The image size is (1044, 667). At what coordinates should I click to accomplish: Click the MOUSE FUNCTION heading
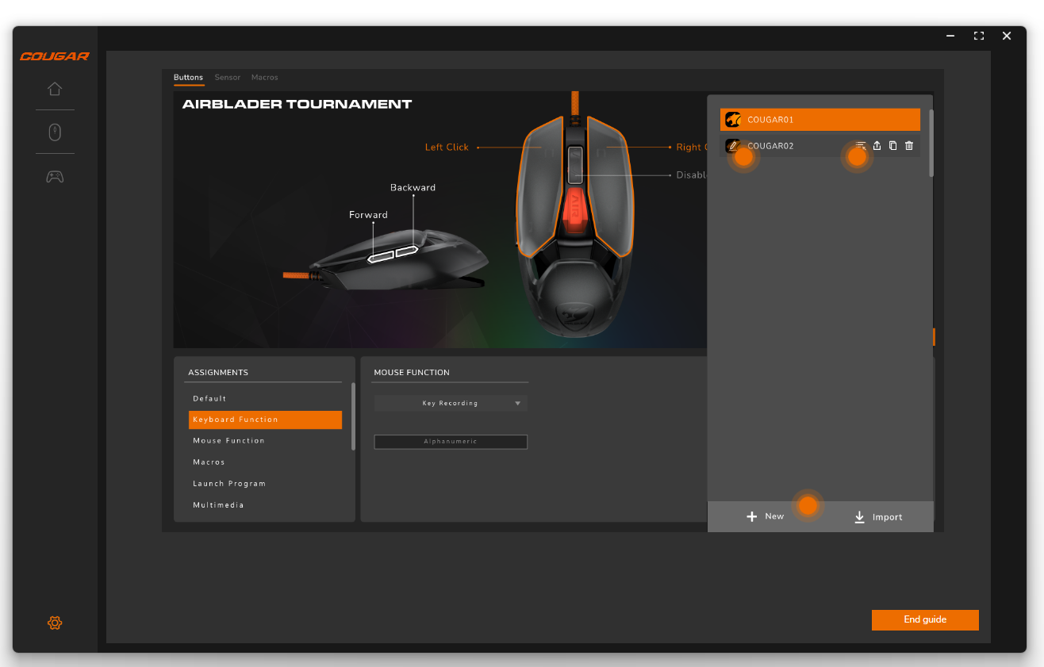pyautogui.click(x=412, y=372)
